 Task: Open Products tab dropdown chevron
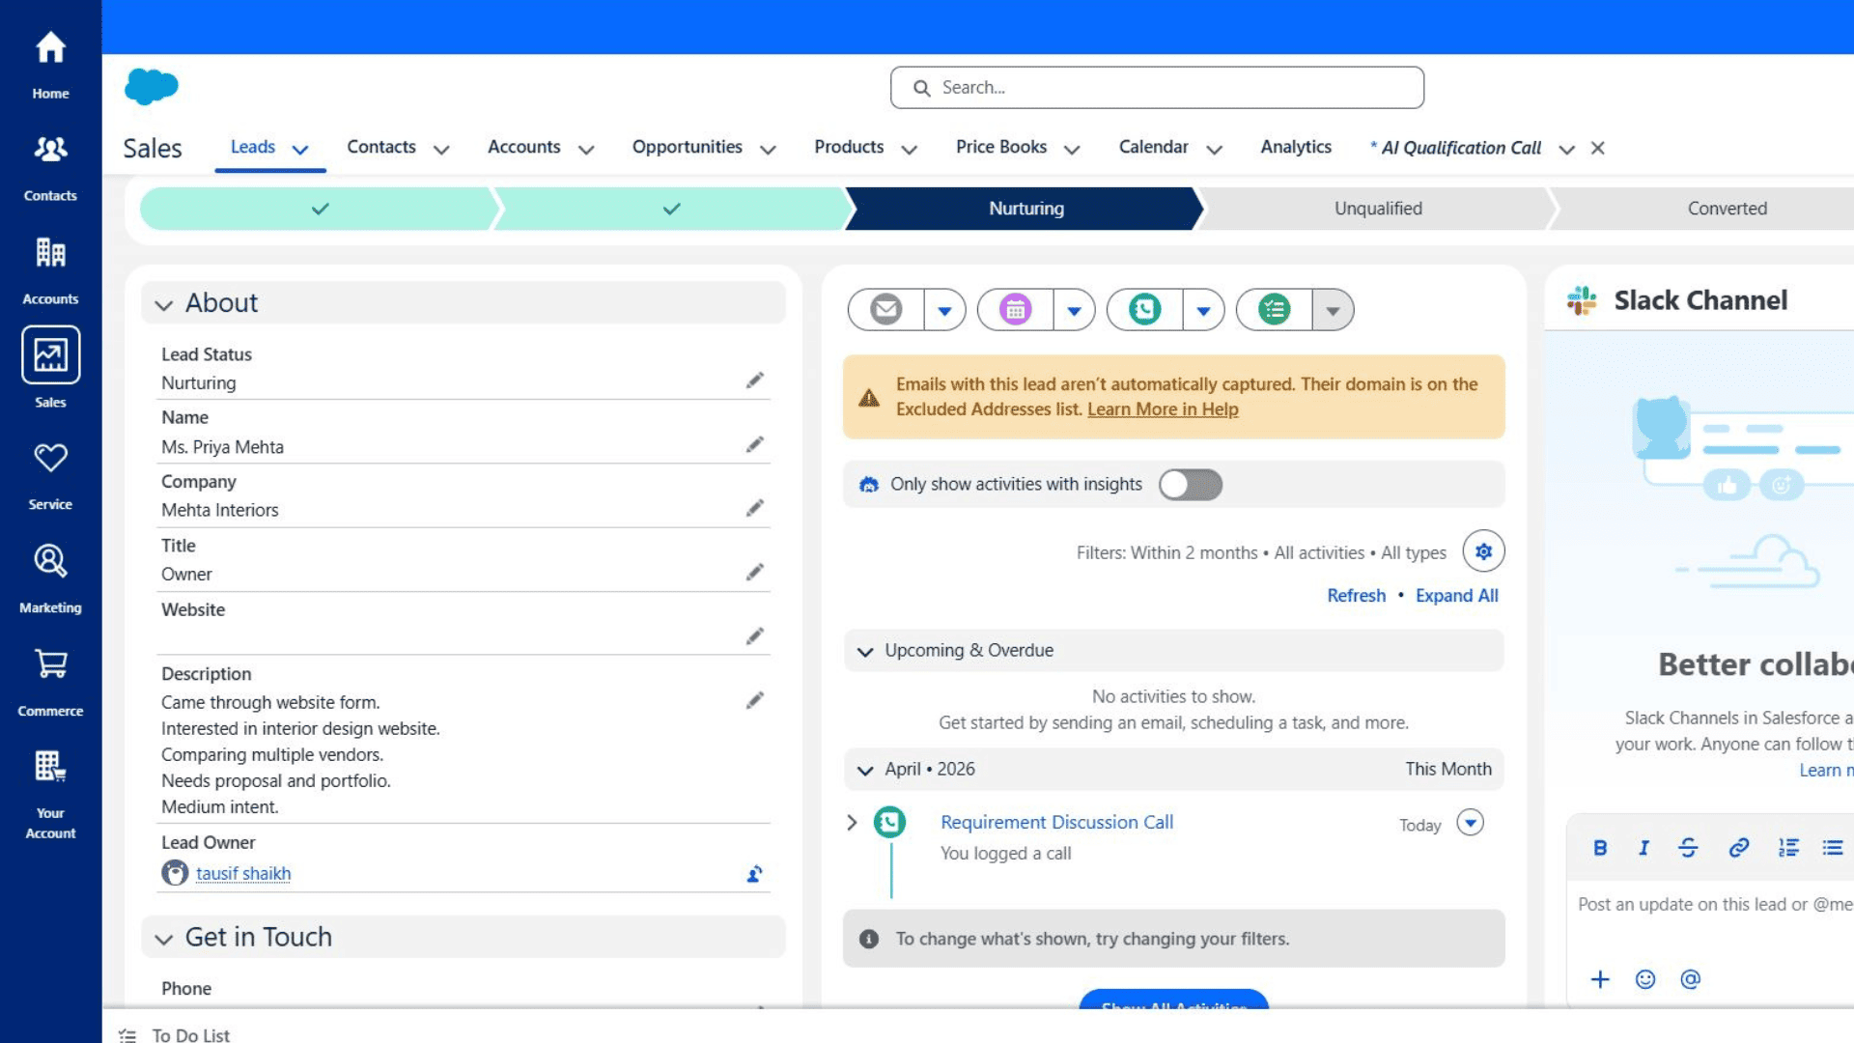click(x=909, y=150)
